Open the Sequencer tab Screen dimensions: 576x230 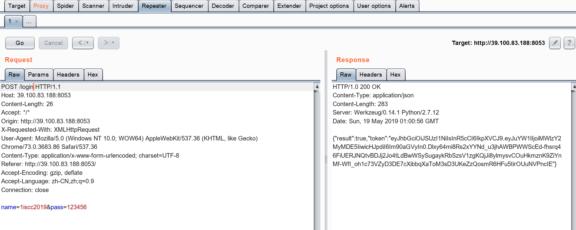[189, 6]
